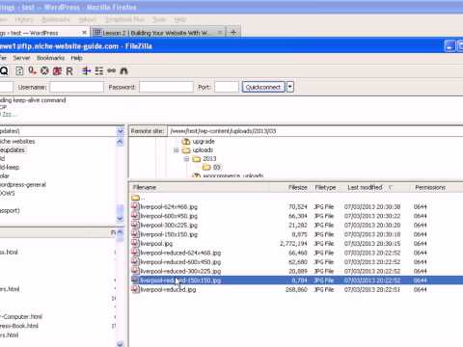Sort by Filetype column header
The height and width of the screenshot is (347, 463).
coord(325,187)
